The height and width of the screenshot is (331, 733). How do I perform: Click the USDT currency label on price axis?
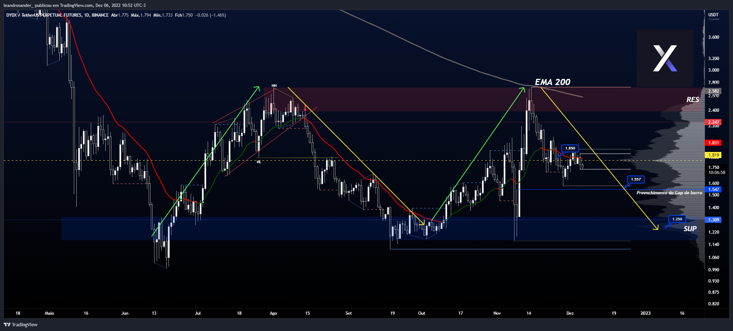713,15
